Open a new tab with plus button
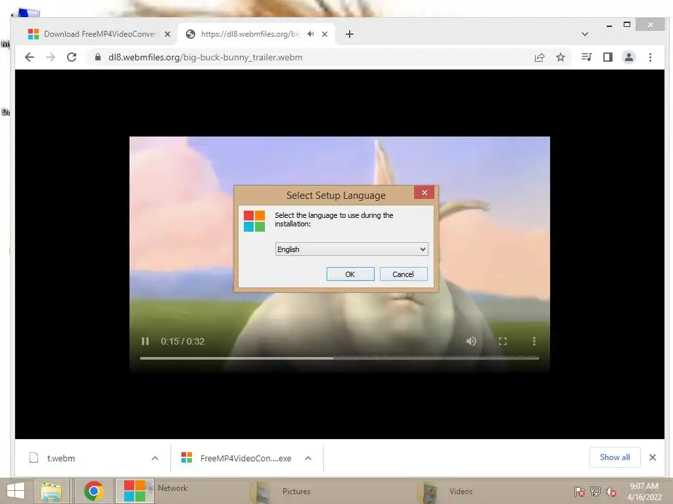The width and height of the screenshot is (673, 504). (x=350, y=34)
